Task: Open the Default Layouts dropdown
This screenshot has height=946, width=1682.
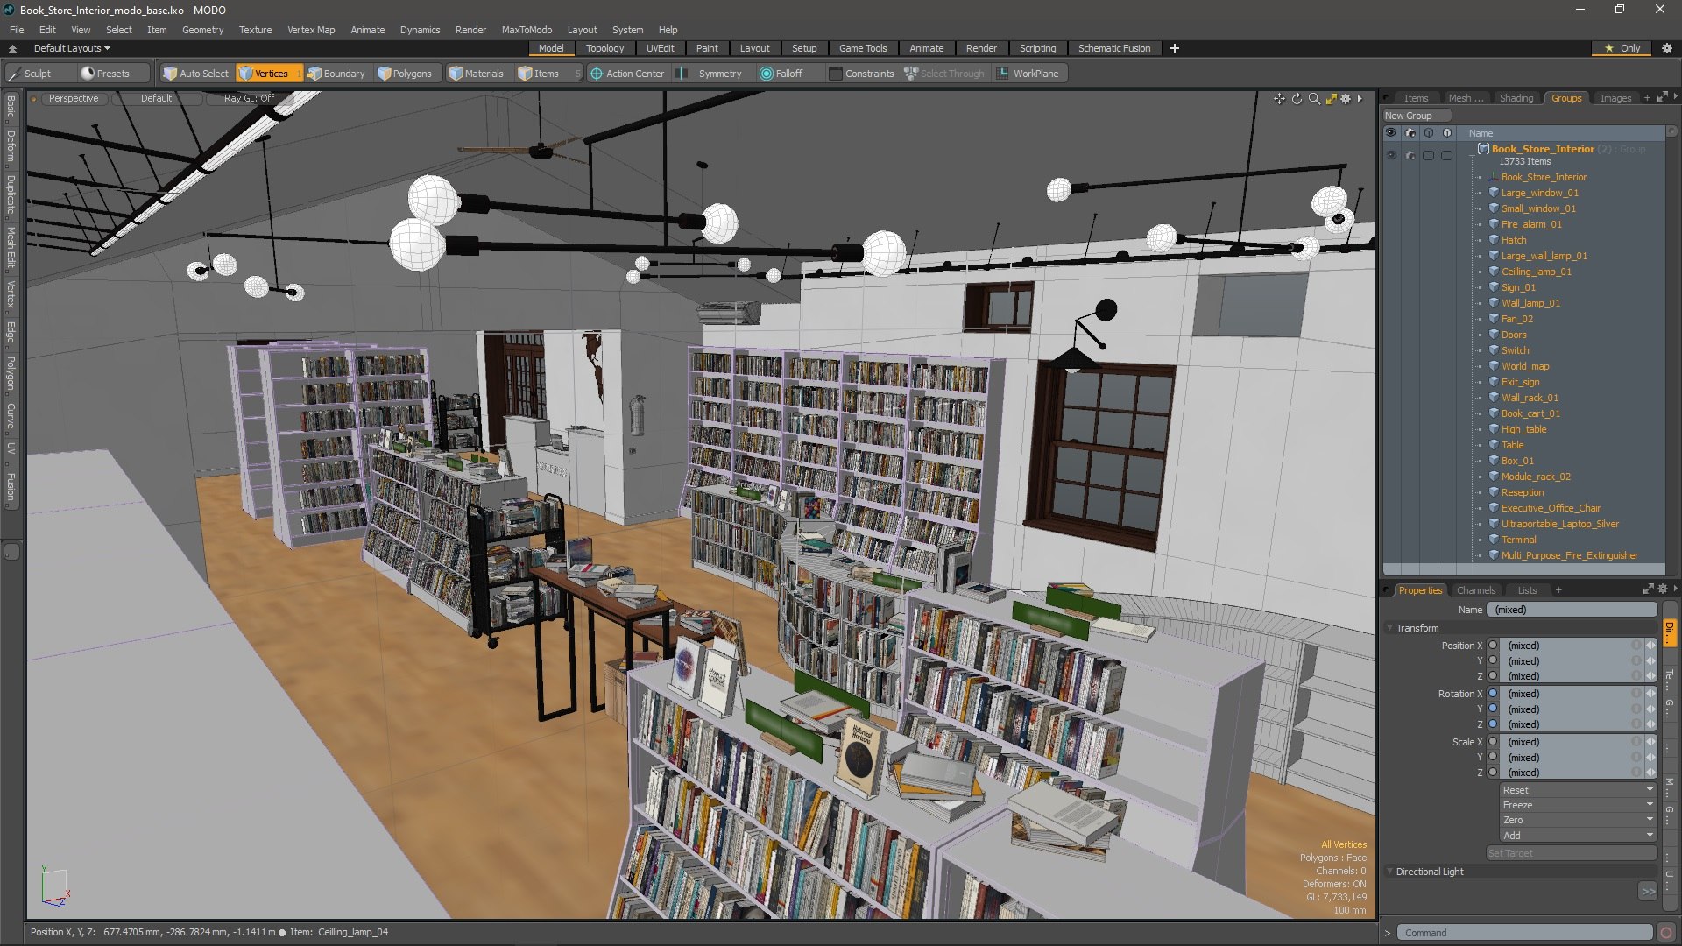Action: (72, 48)
